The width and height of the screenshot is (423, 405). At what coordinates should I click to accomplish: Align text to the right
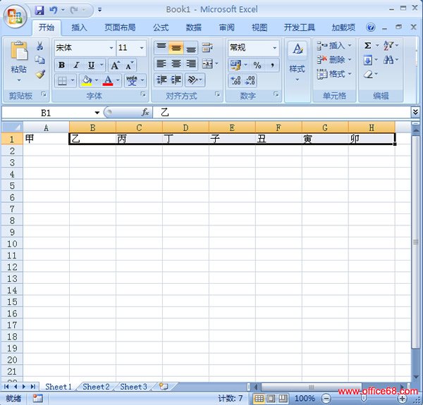pyautogui.click(x=191, y=64)
